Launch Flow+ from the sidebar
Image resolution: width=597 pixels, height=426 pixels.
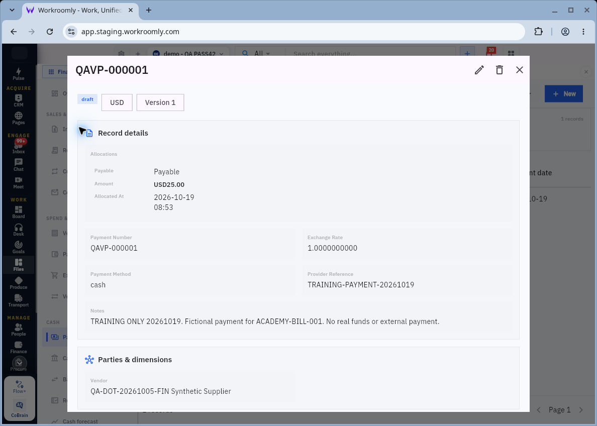click(x=20, y=386)
